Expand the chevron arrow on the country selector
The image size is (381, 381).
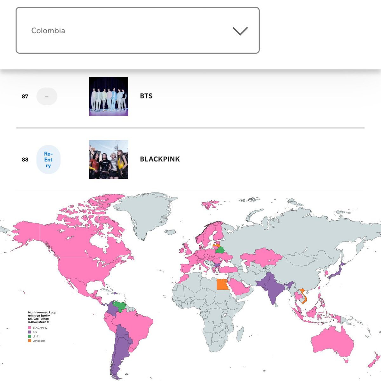coord(240,30)
